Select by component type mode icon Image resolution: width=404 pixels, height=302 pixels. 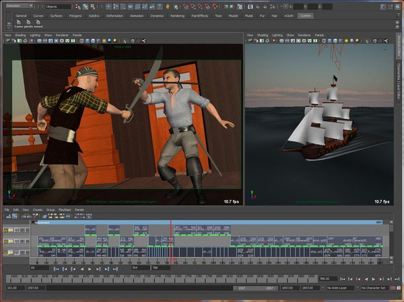[92, 7]
